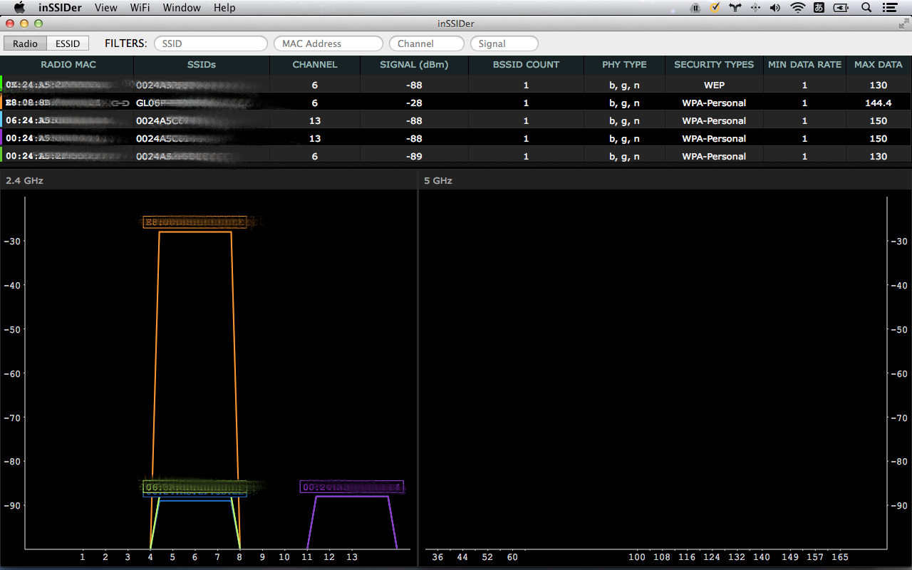Open the paused sync status menu bar icon
912x570 pixels.
pos(695,8)
